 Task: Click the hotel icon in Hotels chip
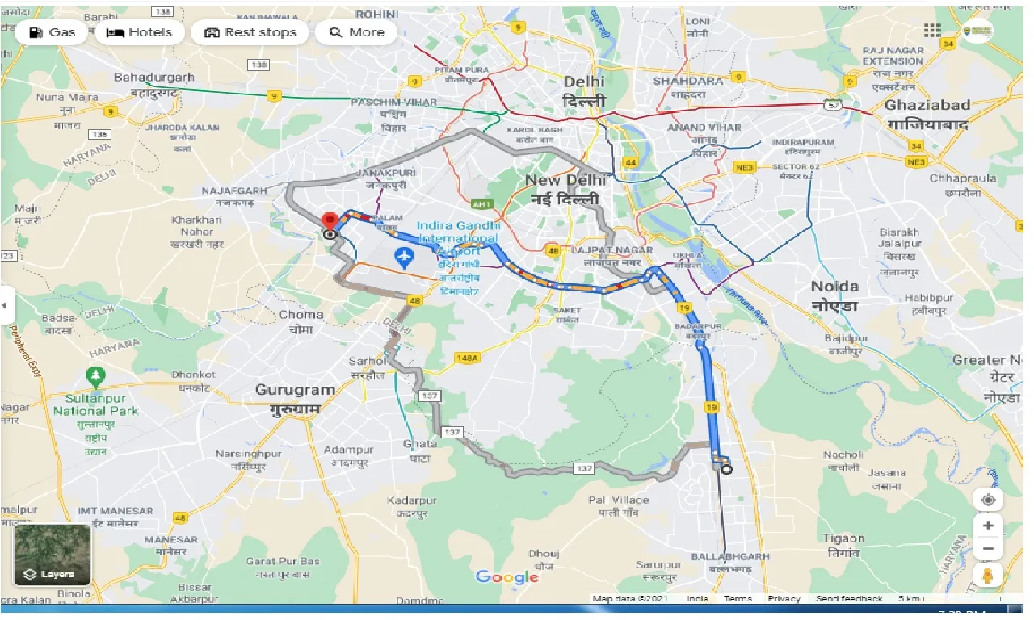pyautogui.click(x=116, y=32)
